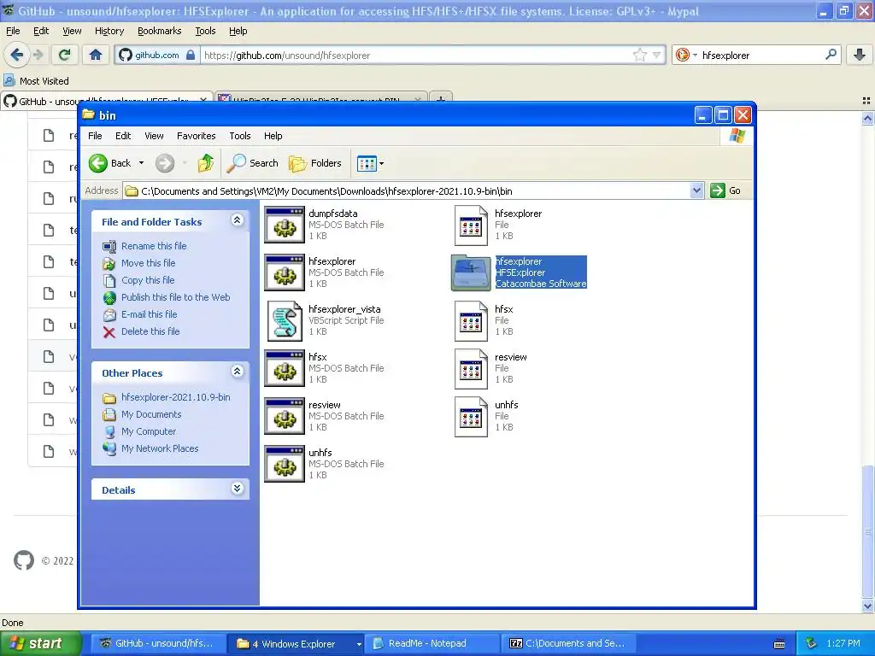Collapse the Other Places panel
Screen dimensions: 875x656
237,372
